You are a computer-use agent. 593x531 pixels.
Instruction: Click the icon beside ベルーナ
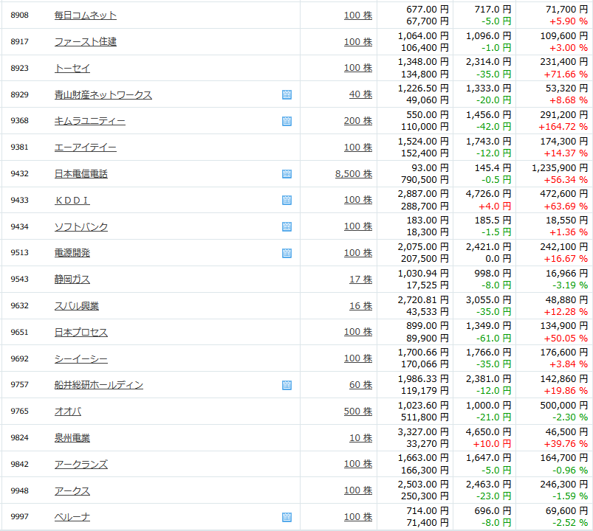point(287,517)
